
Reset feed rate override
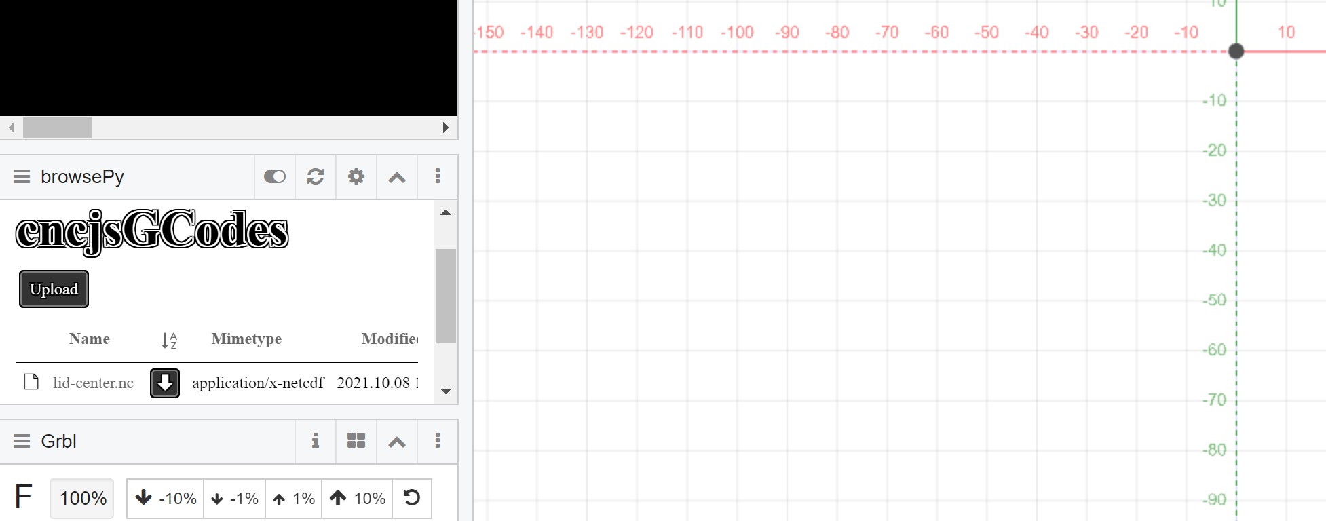tap(412, 499)
